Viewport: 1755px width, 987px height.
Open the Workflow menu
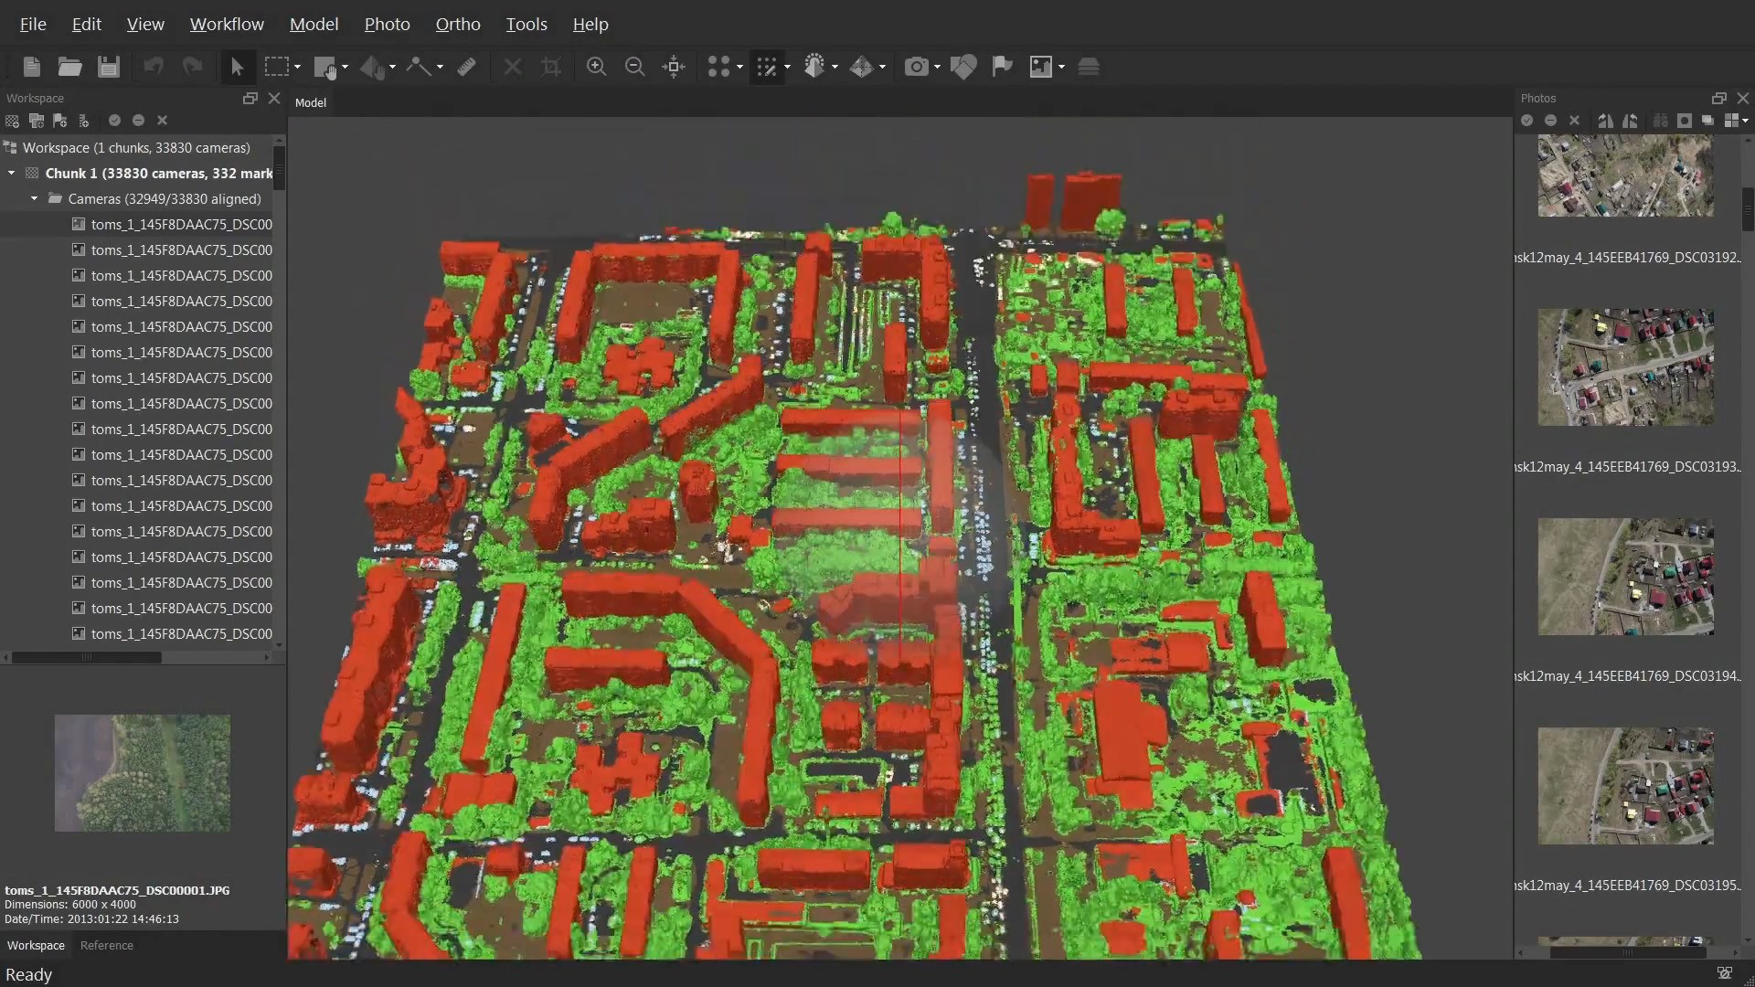(227, 25)
